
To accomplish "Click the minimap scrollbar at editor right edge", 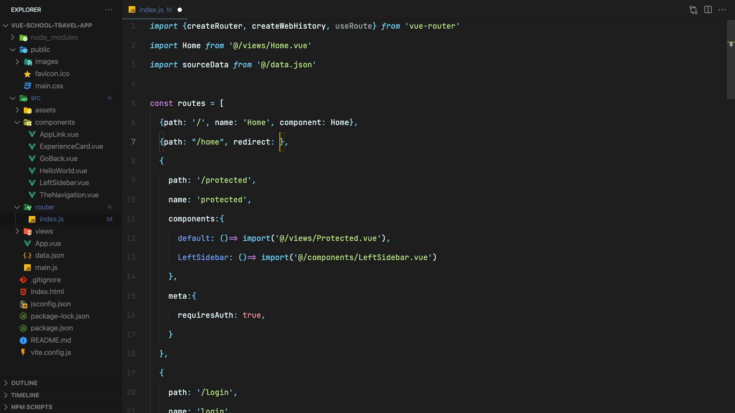I will click(x=730, y=59).
